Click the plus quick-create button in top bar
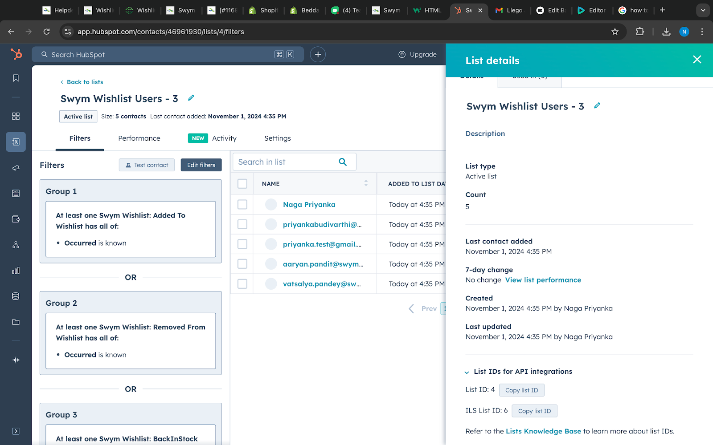Viewport: 713px width, 445px height. coord(318,54)
